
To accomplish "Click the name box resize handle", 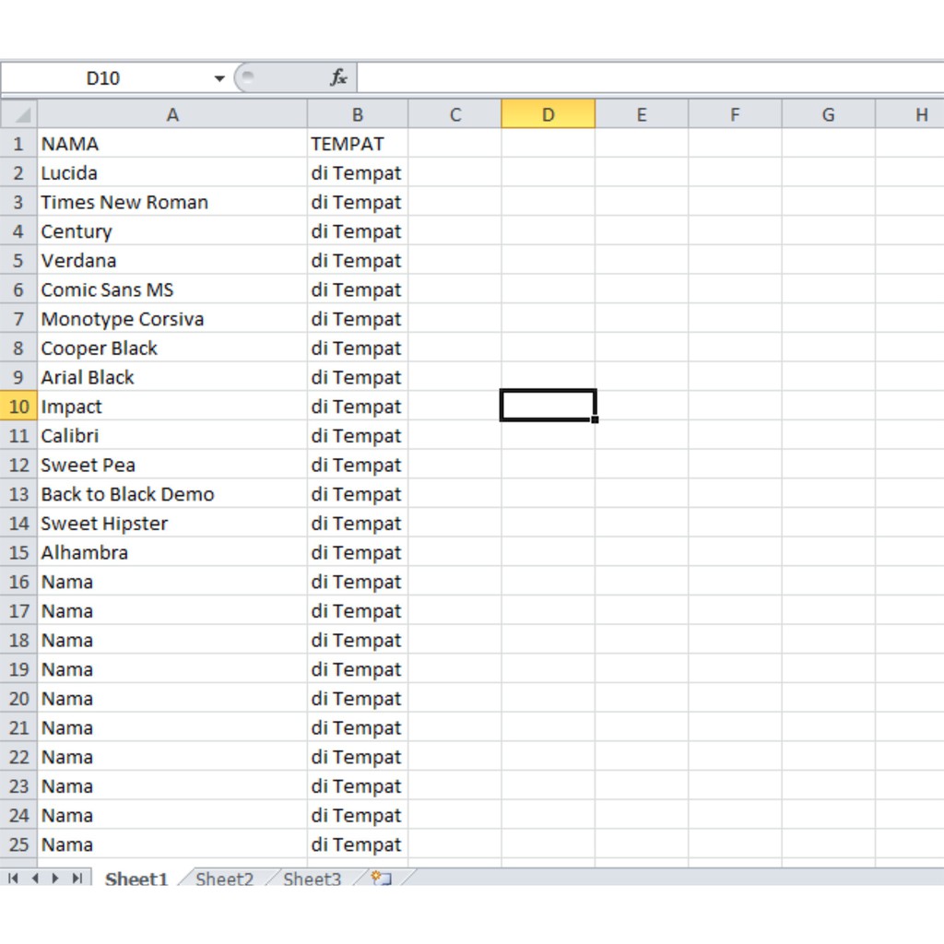I will [x=245, y=78].
